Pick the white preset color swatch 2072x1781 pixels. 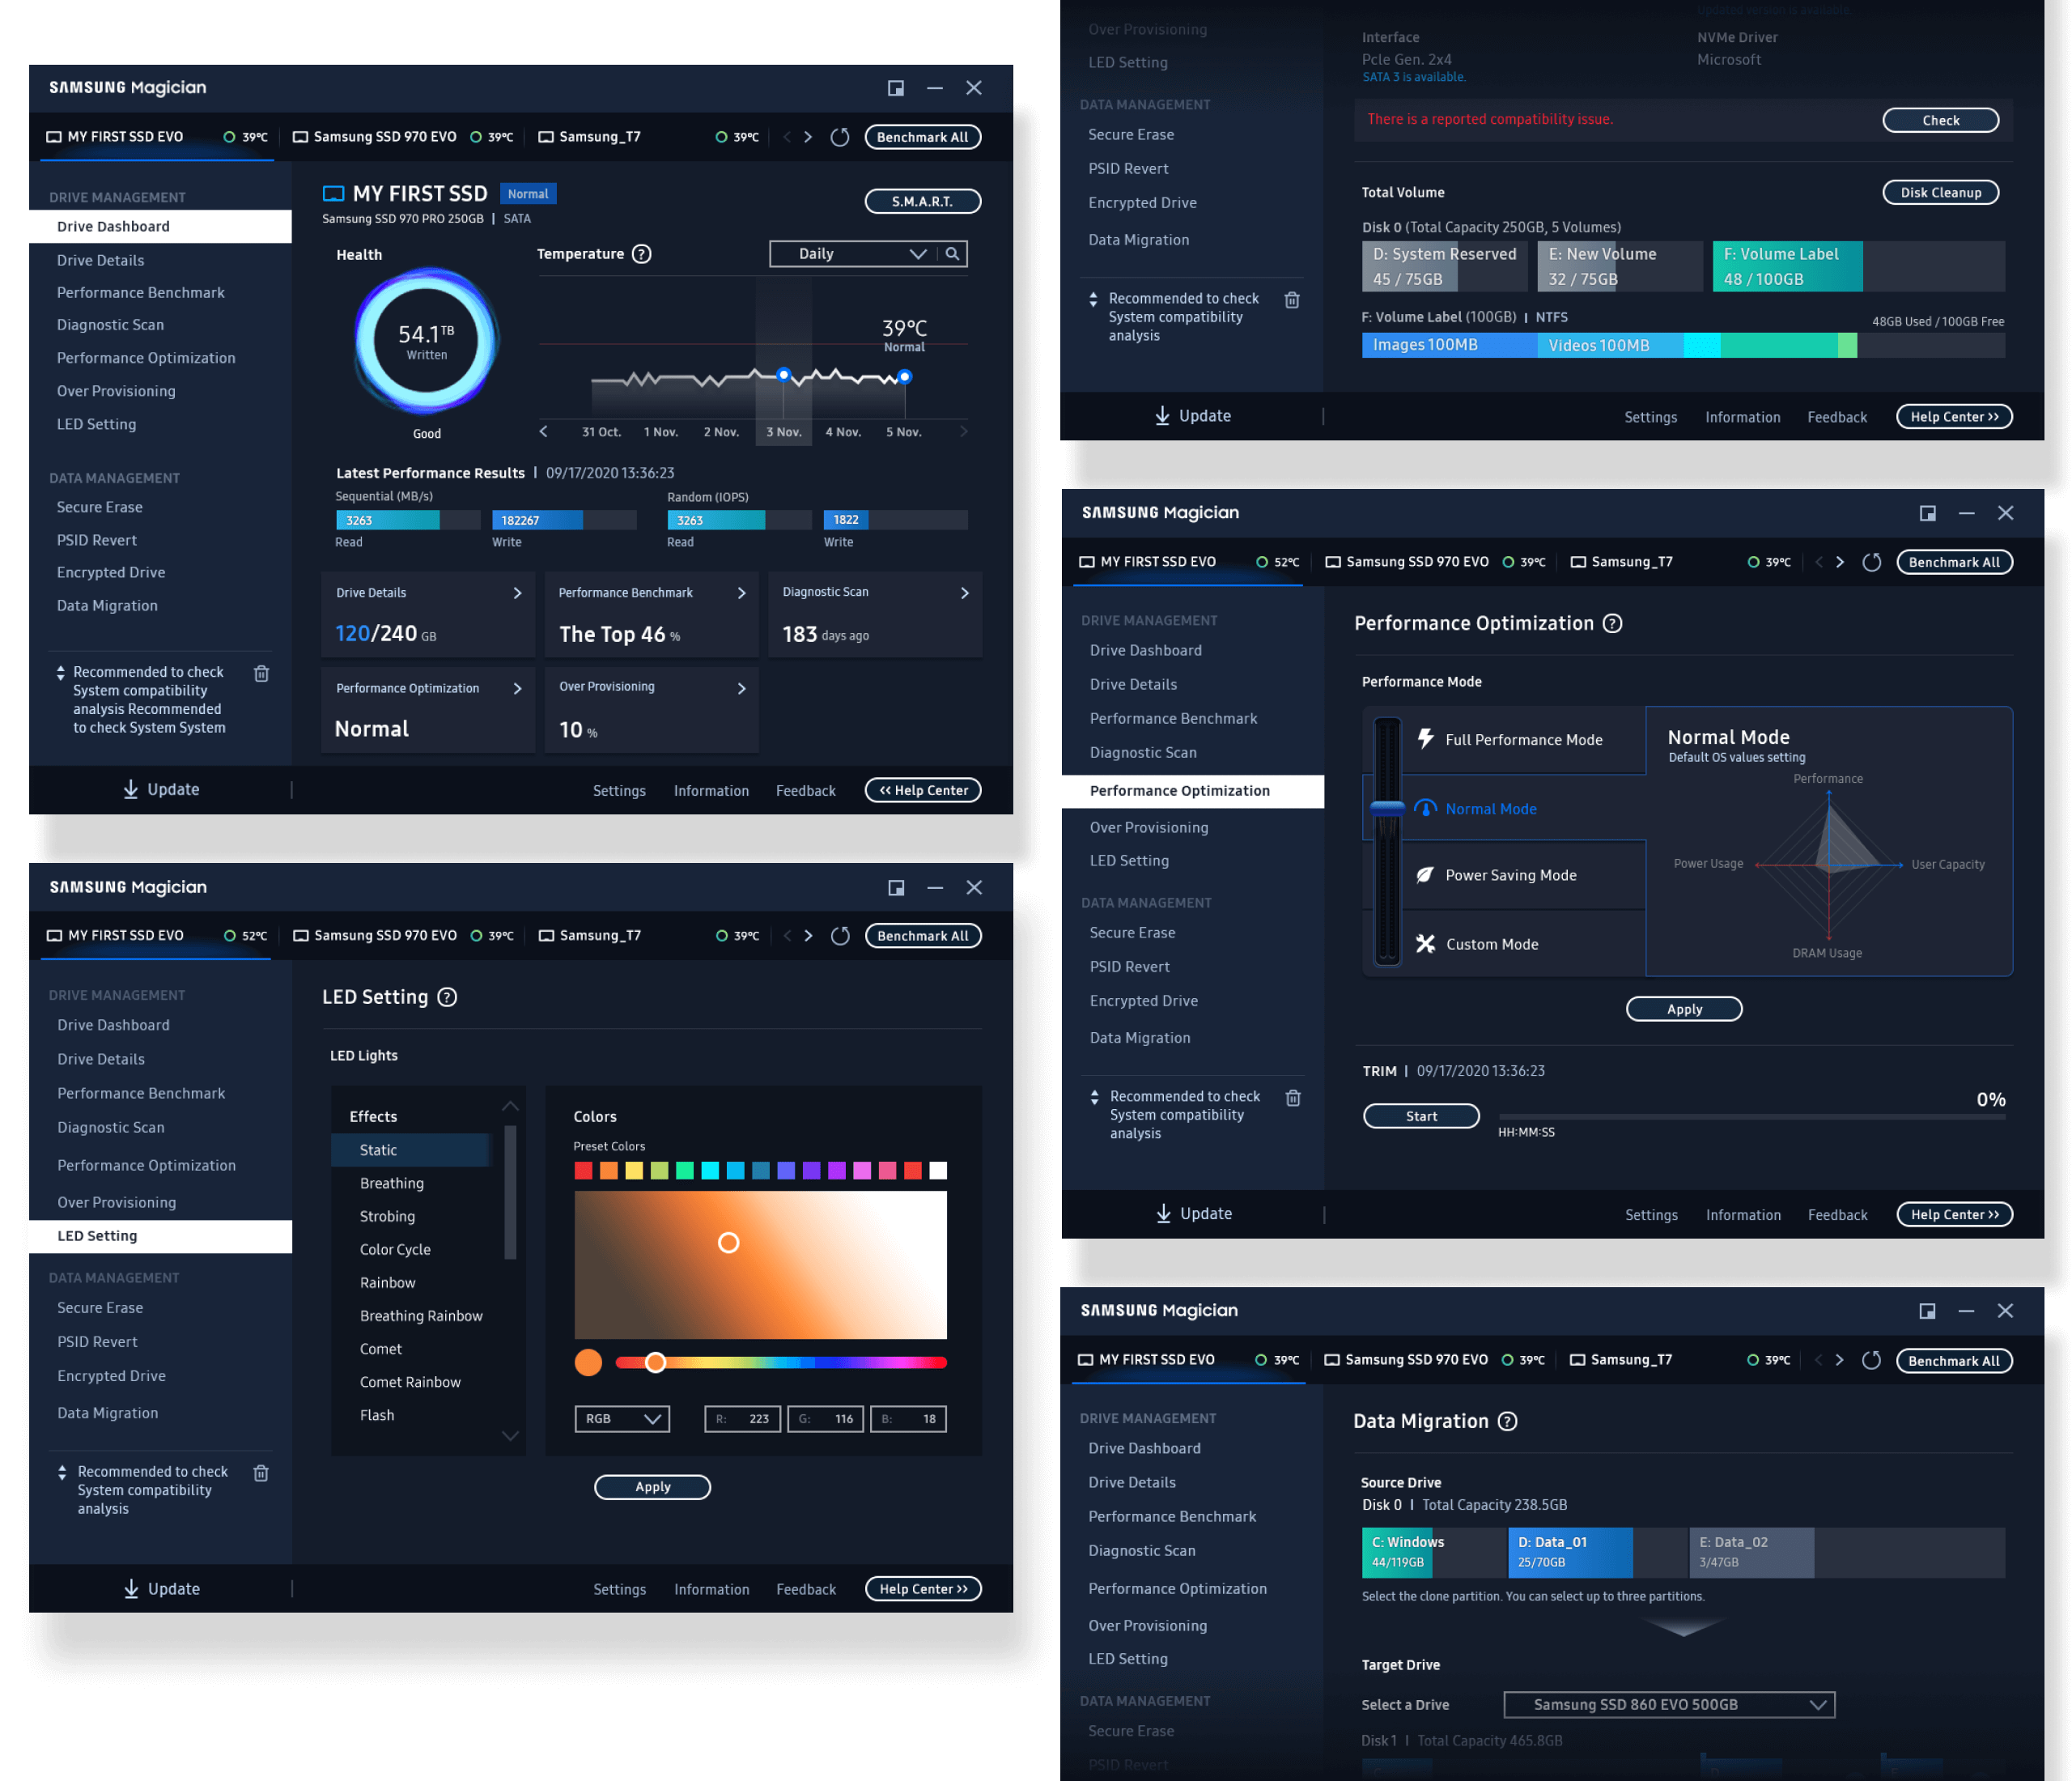coord(938,1170)
